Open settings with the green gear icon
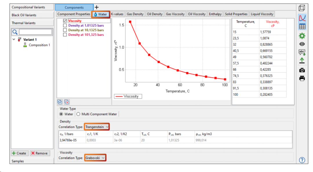 click(302, 36)
